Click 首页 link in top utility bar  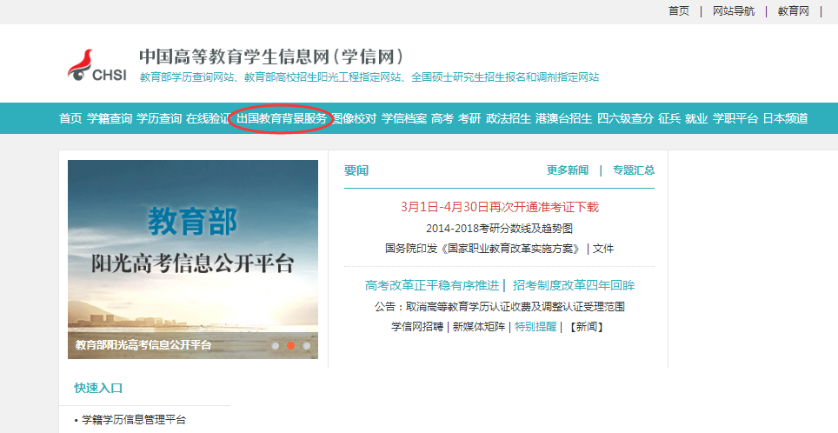point(679,10)
